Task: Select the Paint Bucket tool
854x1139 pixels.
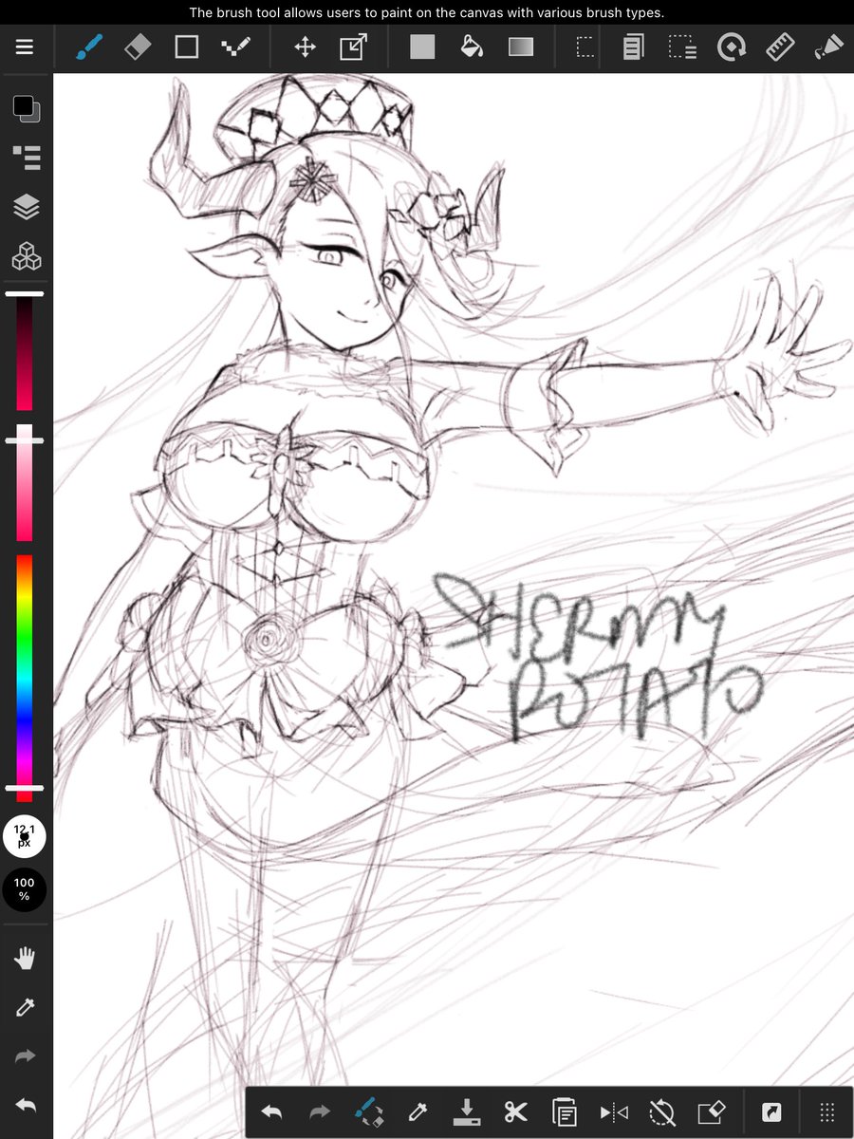Action: pos(472,47)
